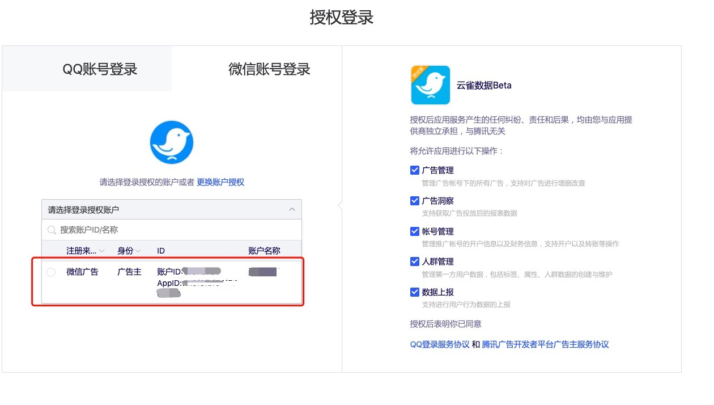
Task: Click the 管理第一方用户数据 description
Action: pos(517,275)
